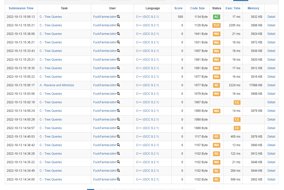Click magnifier icon in 14:35:22 row

(118, 162)
